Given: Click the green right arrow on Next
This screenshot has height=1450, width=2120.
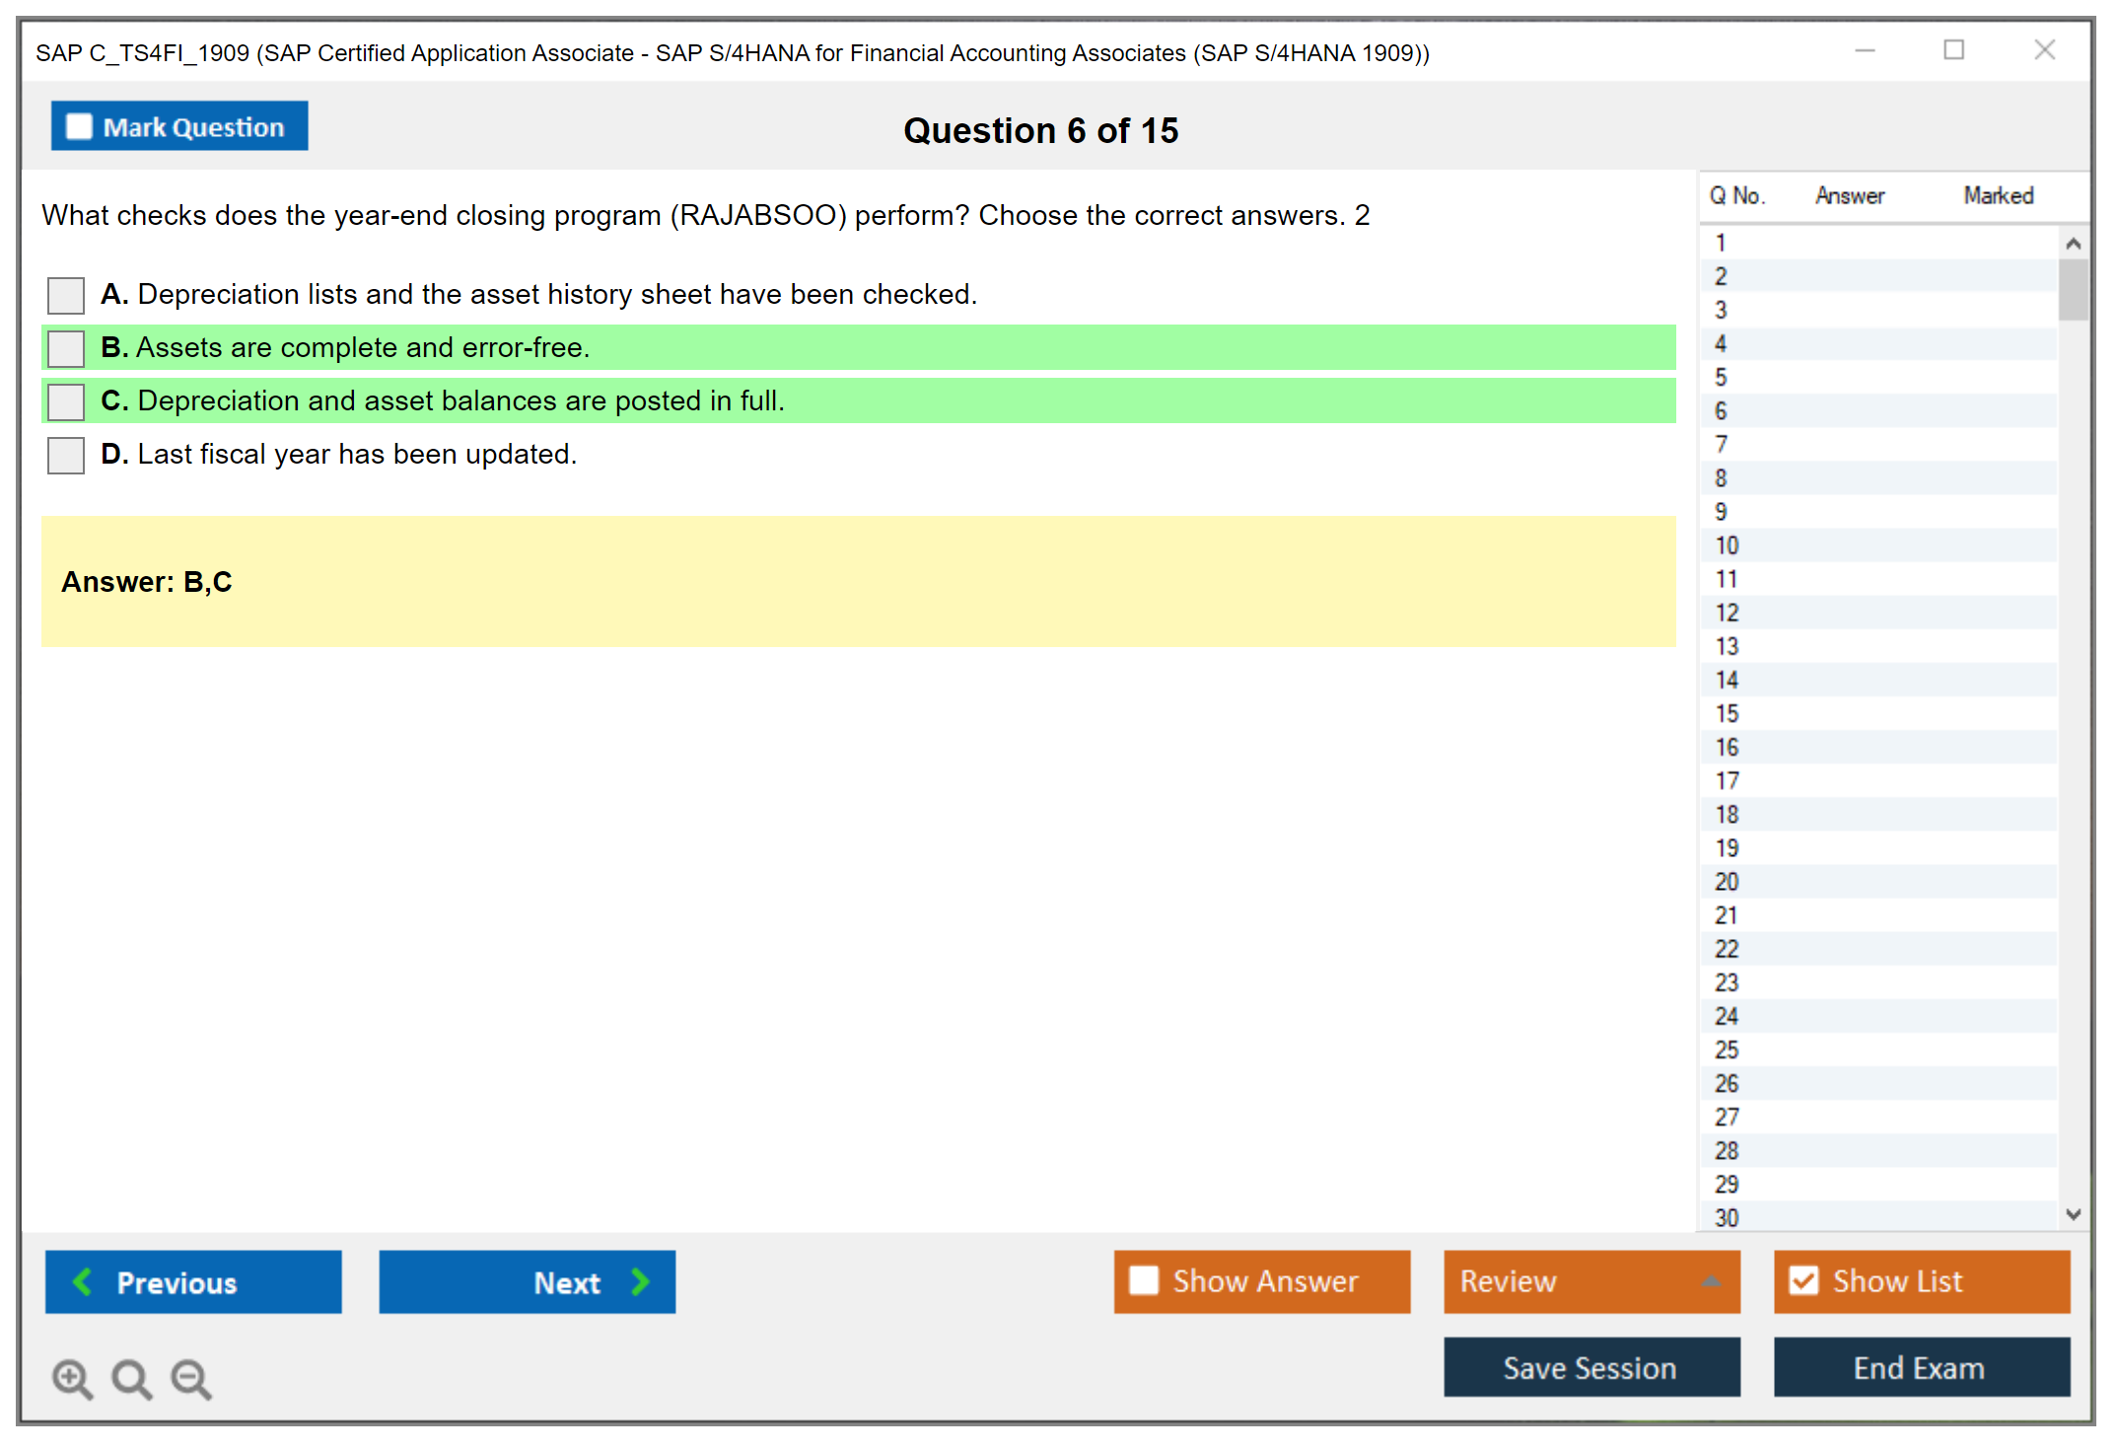Looking at the screenshot, I should click(x=640, y=1281).
